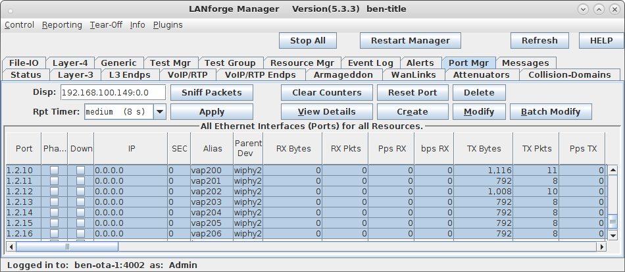
Task: Switch to the Attenuators tab
Action: coord(481,74)
